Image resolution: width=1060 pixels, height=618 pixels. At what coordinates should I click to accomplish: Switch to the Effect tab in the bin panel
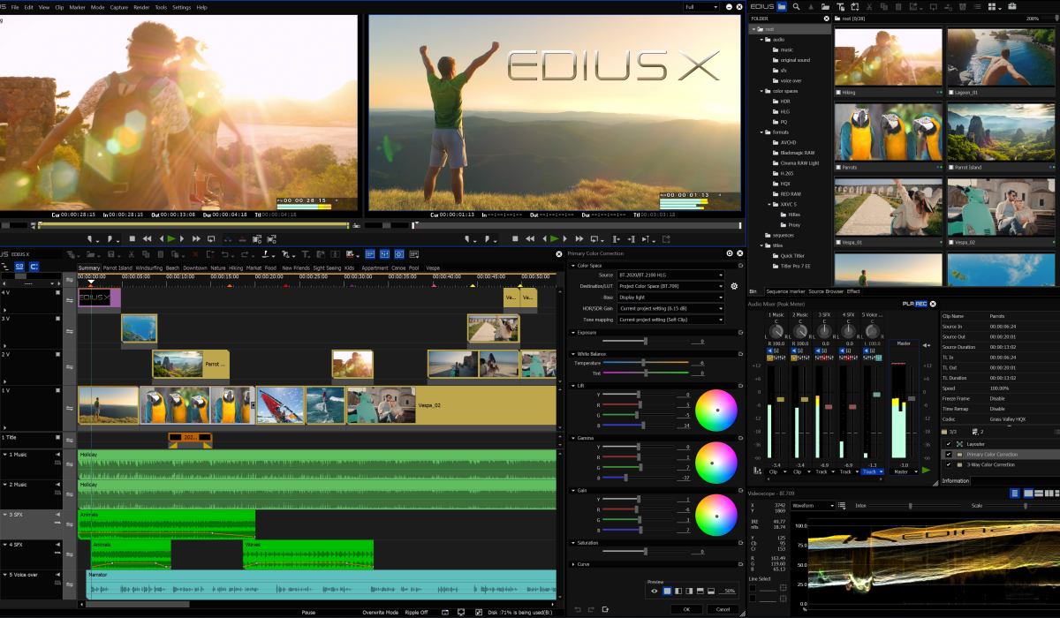coord(853,291)
